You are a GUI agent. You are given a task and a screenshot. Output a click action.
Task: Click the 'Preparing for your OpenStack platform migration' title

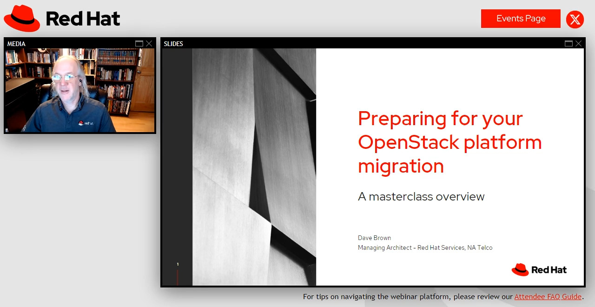[450, 142]
